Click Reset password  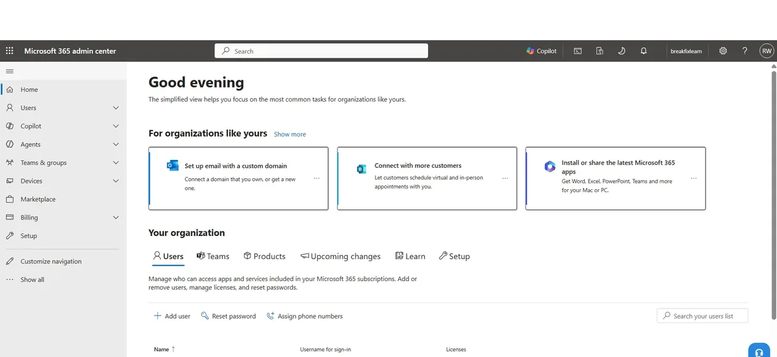pos(229,316)
